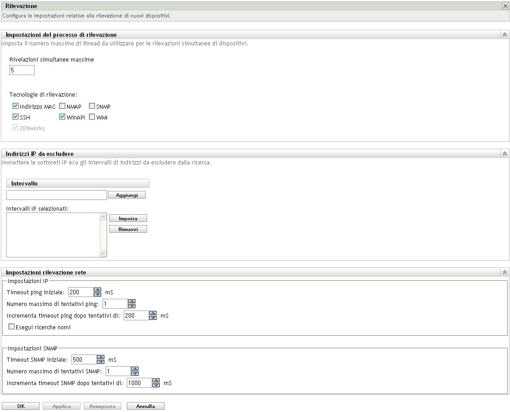Viewport: 510px width, 412px height.
Task: Increase maximum SNMP attempts
Action: coord(135,369)
